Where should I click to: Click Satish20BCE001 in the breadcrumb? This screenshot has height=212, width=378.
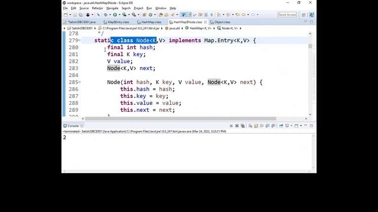point(82,28)
